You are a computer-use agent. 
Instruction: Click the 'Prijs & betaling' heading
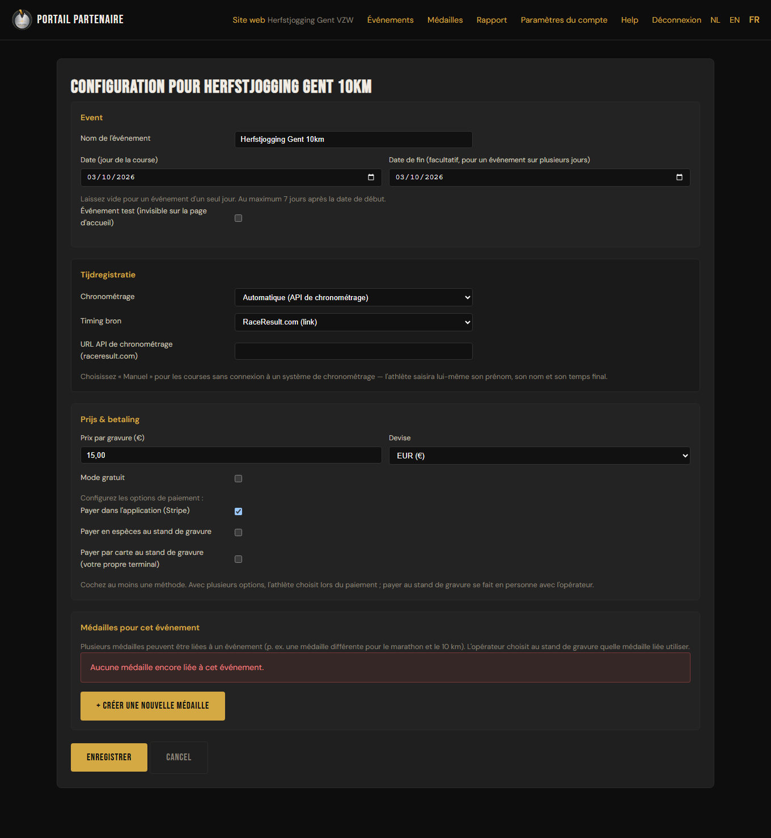pyautogui.click(x=110, y=419)
